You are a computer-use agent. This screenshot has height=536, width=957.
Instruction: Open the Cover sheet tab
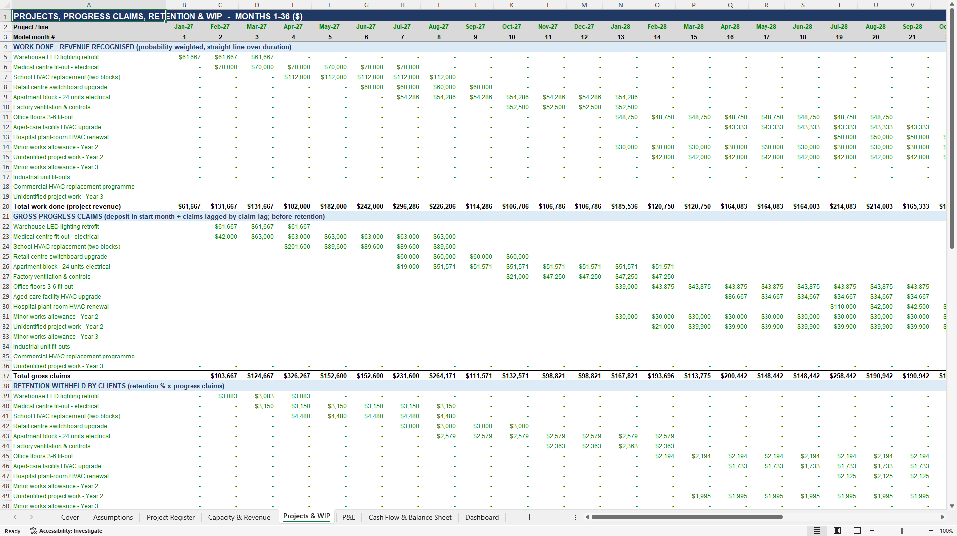[x=70, y=517]
